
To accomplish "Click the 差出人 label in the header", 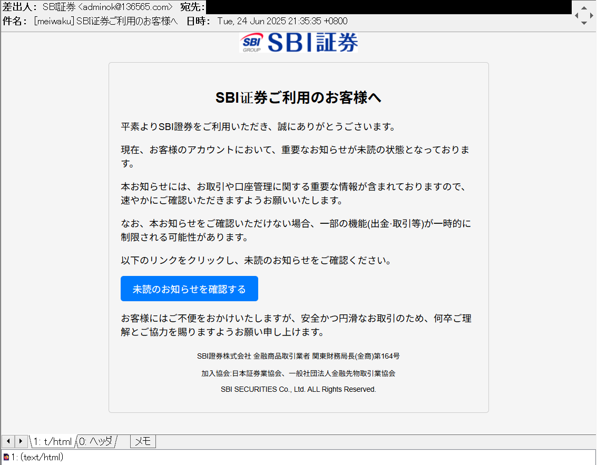I will point(21,7).
